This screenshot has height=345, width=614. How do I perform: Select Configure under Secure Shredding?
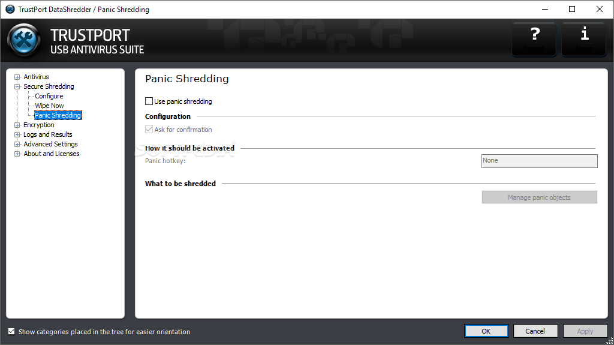tap(49, 96)
